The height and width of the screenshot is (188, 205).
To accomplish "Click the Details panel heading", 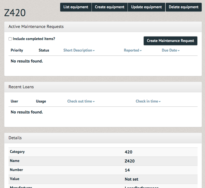I will point(15,138).
